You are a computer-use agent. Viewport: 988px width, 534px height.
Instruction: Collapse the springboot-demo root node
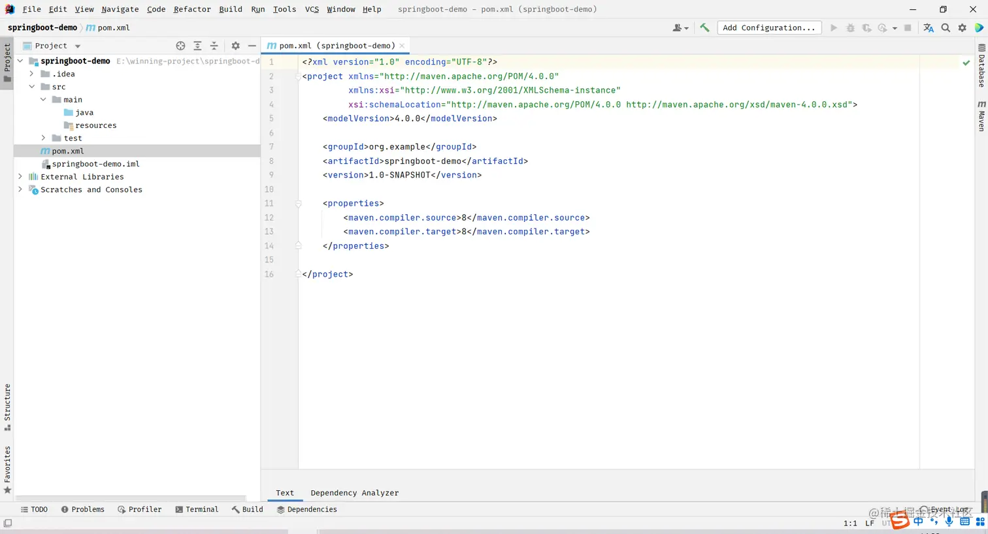[x=20, y=61]
